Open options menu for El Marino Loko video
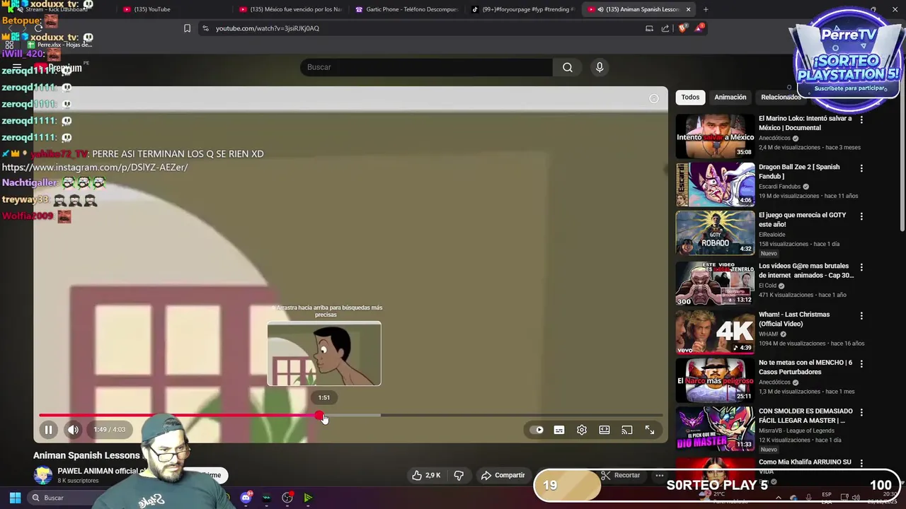Image resolution: width=906 pixels, height=509 pixels. pyautogui.click(x=861, y=120)
